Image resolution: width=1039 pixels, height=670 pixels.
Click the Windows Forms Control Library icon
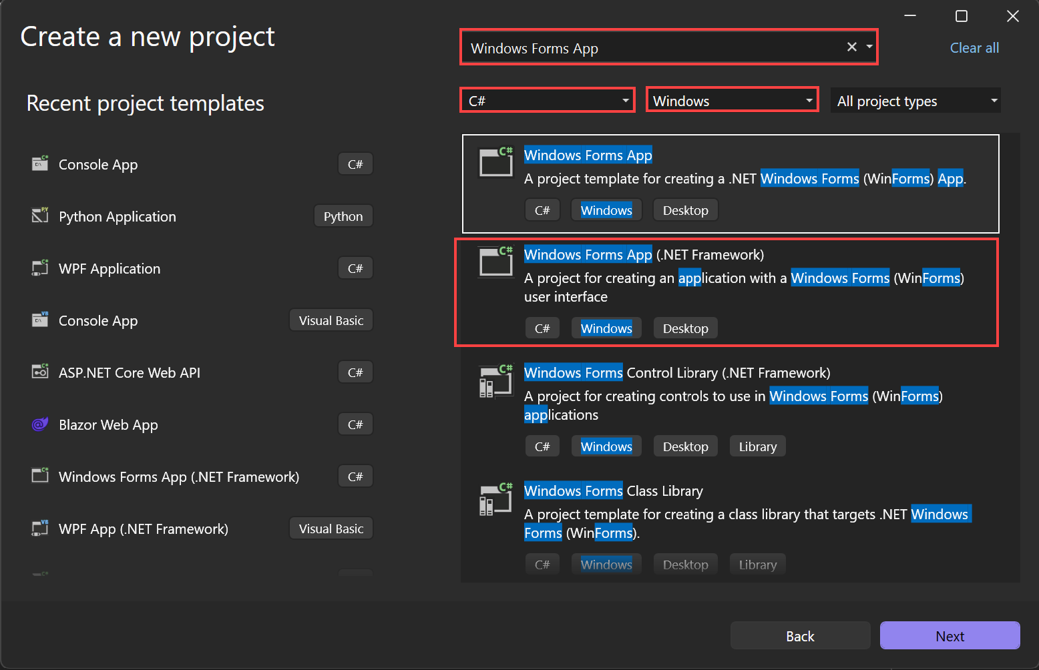coord(495,380)
